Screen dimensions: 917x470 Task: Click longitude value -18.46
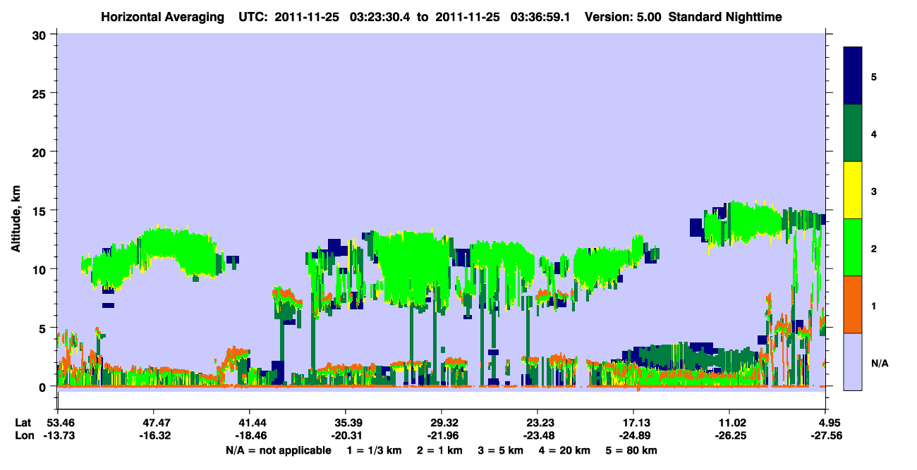[250, 435]
